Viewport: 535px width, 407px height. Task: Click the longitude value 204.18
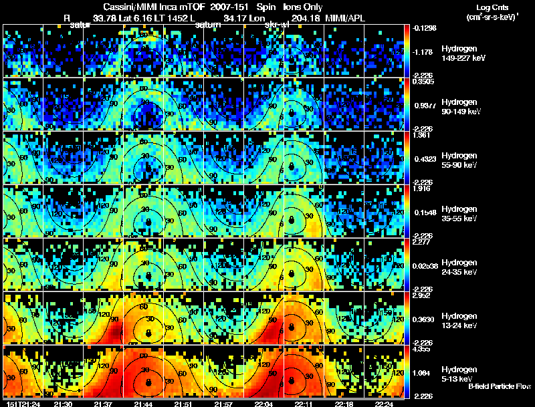[306, 18]
